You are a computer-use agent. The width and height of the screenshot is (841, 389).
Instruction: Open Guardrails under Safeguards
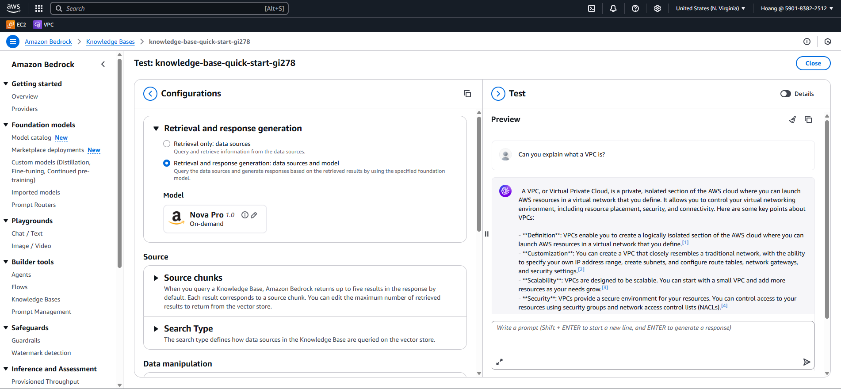(x=26, y=340)
